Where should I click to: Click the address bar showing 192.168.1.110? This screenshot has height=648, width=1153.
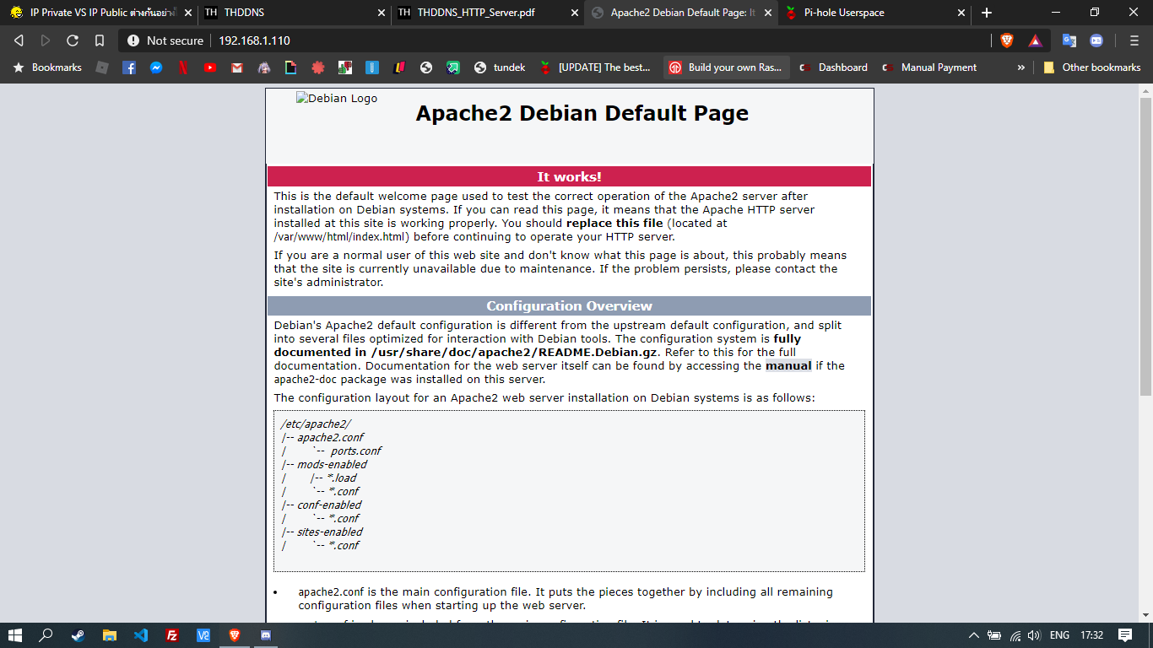pos(506,40)
